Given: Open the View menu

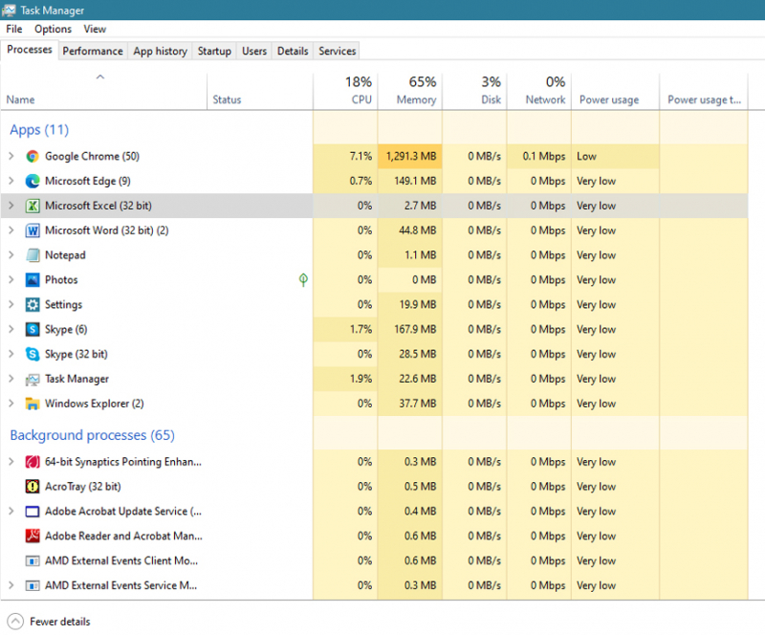Looking at the screenshot, I should [x=95, y=30].
